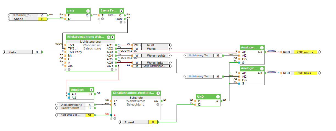Select the Auto-Effekt-Bele... virtual input connector
Screen dimensions: 336x131
click(75, 115)
